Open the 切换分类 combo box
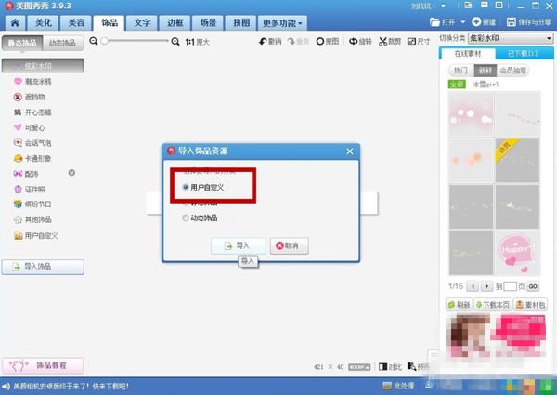 [511, 38]
